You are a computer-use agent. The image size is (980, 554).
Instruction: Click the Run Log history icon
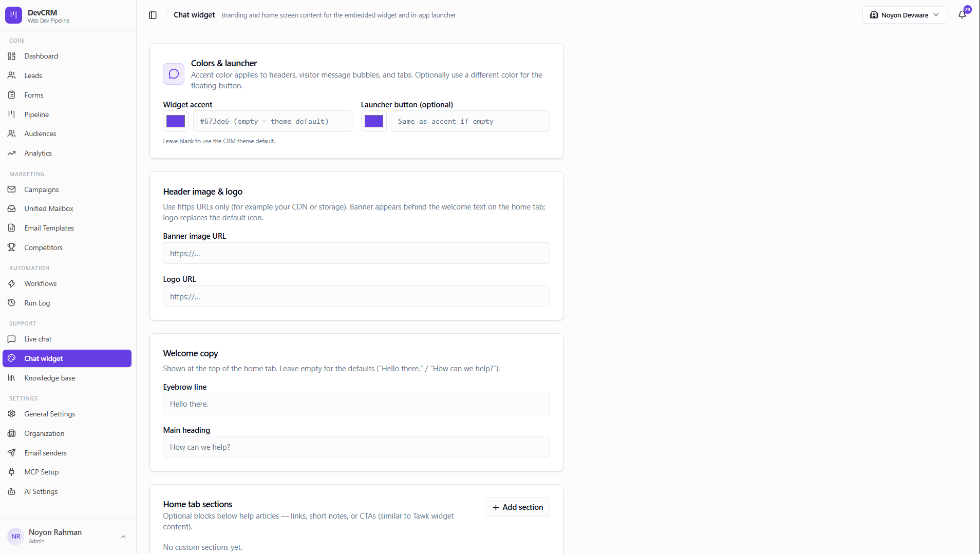[x=12, y=303]
